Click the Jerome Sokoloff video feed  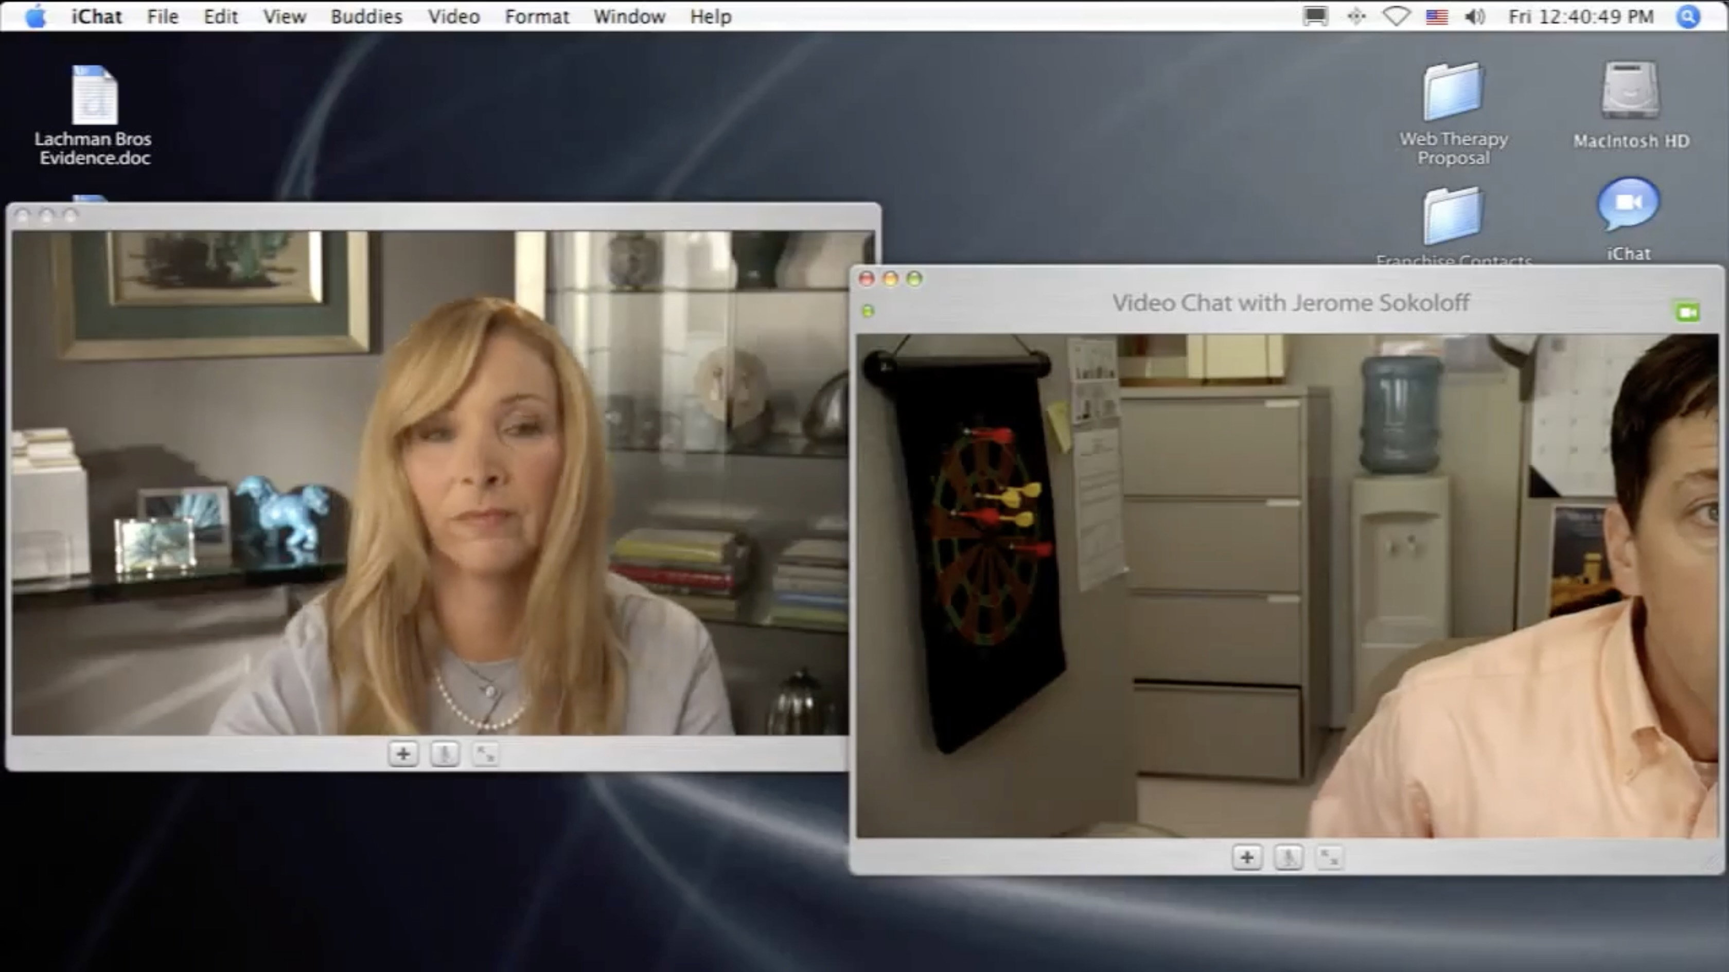[x=1287, y=586]
